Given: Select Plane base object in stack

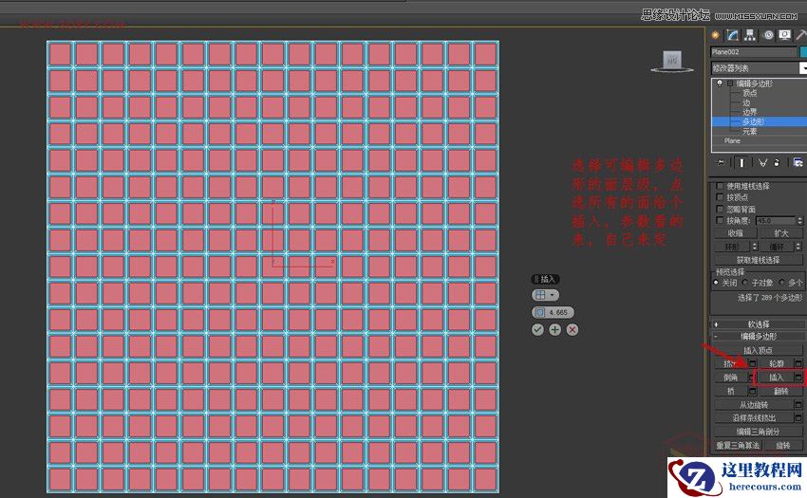Looking at the screenshot, I should point(732,140).
